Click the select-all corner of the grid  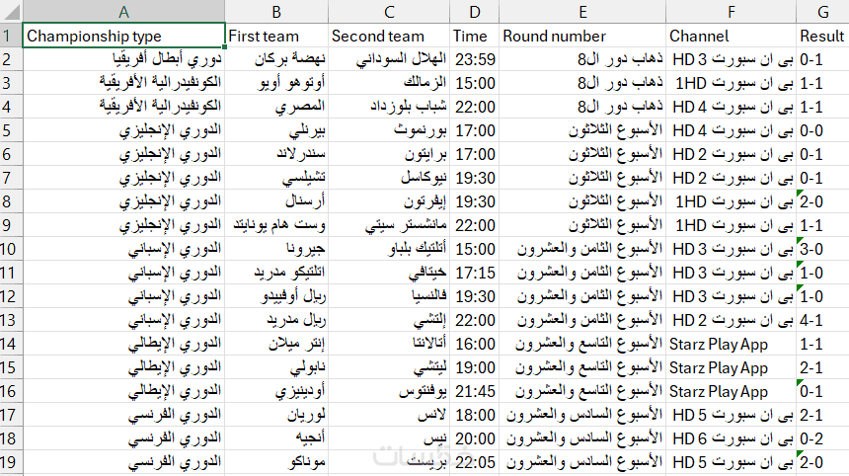[x=11, y=12]
